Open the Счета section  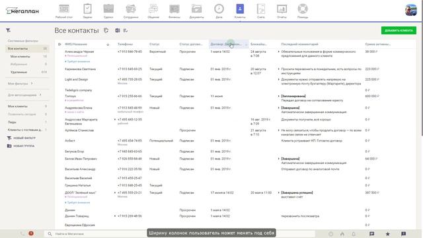click(261, 11)
